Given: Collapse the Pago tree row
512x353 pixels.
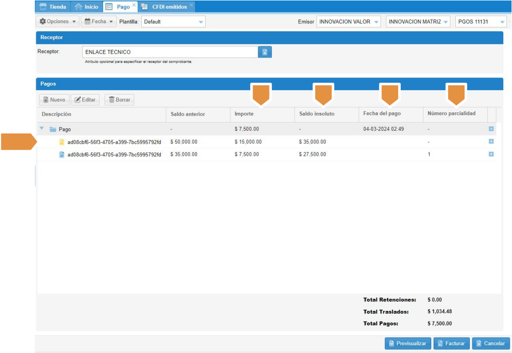Looking at the screenshot, I should [42, 129].
